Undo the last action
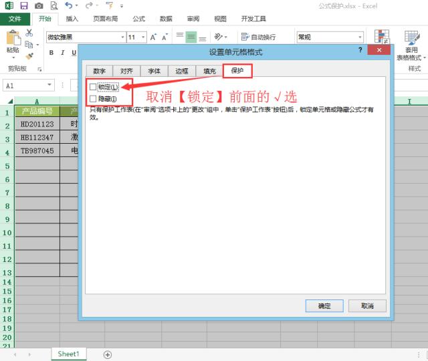Screen dimensions: 428x361 tap(69, 5)
